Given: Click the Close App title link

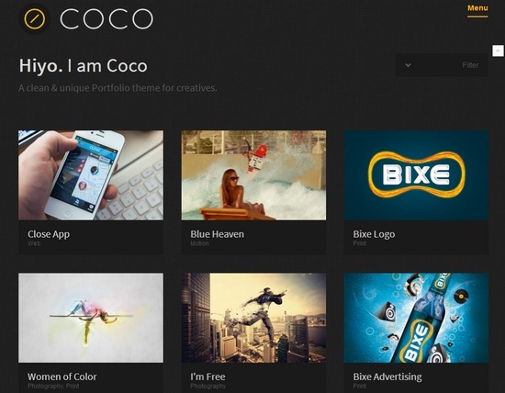Looking at the screenshot, I should tap(49, 234).
